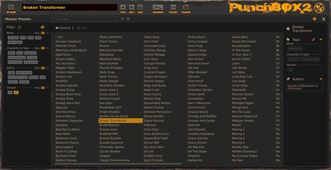Toggle the main Filter on/off switch
This screenshot has height=170, width=331.
(x=43, y=27)
